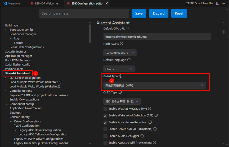229x147 pixels.
Task: Click the info icon next to Flash Assets
Action: [122, 44]
